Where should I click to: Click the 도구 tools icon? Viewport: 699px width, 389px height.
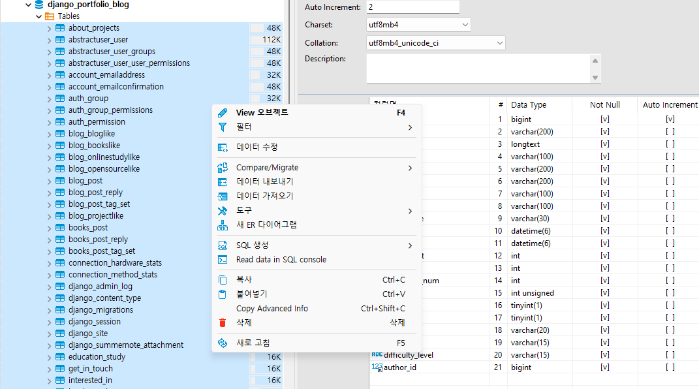223,211
